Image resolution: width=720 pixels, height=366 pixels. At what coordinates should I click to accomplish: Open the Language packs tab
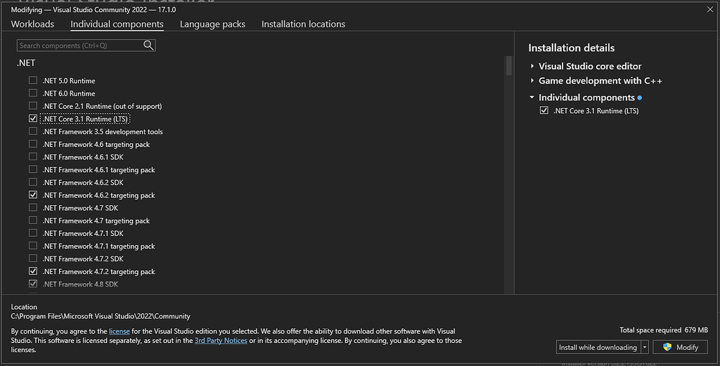tap(212, 24)
